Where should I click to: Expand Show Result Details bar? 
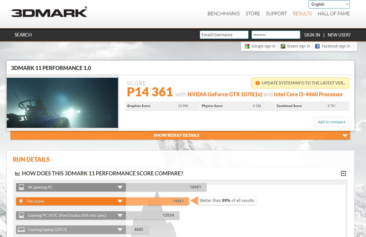180,135
